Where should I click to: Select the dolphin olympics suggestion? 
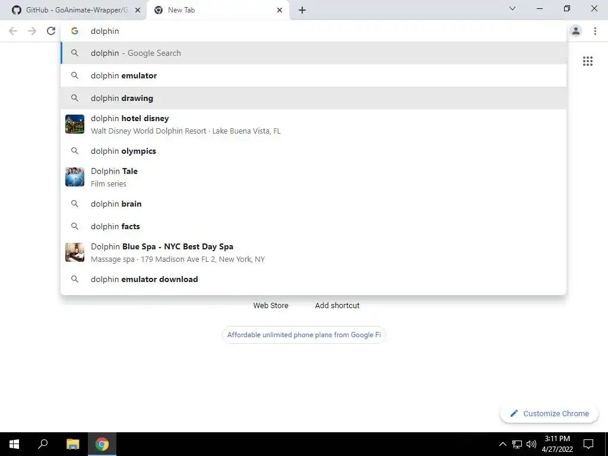(x=313, y=151)
